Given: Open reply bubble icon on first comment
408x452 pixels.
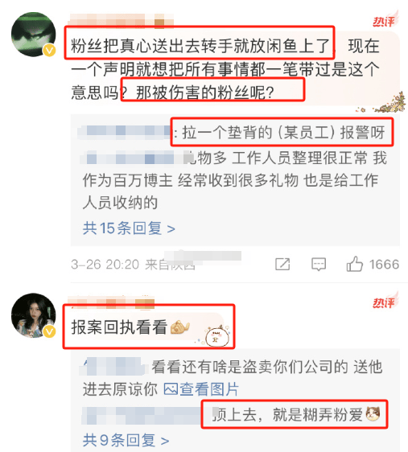Looking at the screenshot, I should pyautogui.click(x=319, y=265).
